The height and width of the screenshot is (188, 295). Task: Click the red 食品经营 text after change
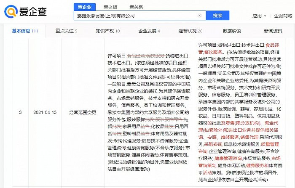(x=239, y=48)
